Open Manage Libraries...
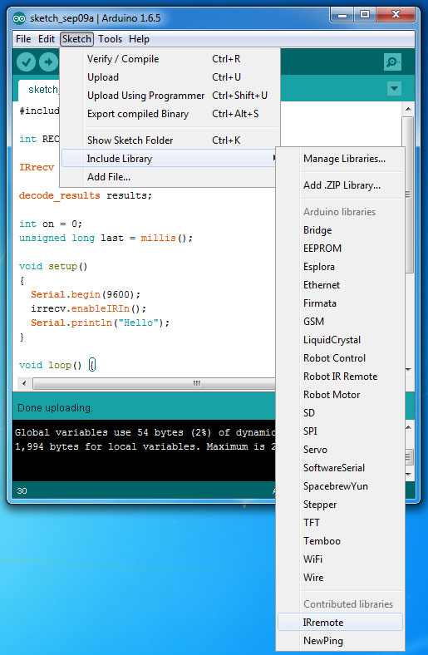The image size is (428, 655). pos(340,159)
